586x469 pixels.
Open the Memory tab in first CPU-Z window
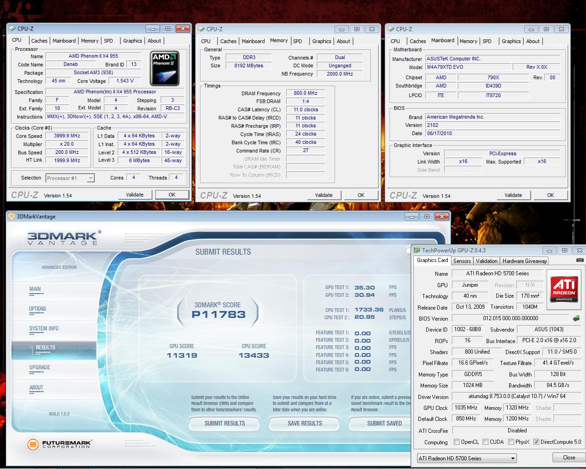click(90, 41)
